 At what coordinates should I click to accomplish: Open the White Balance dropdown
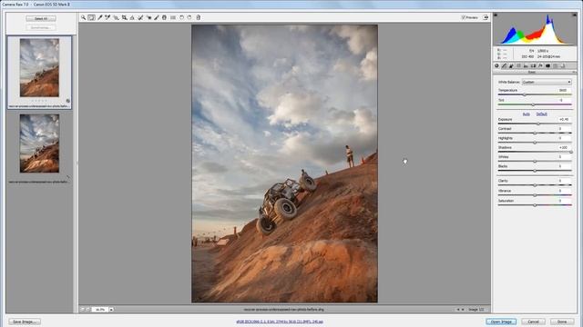[547, 82]
